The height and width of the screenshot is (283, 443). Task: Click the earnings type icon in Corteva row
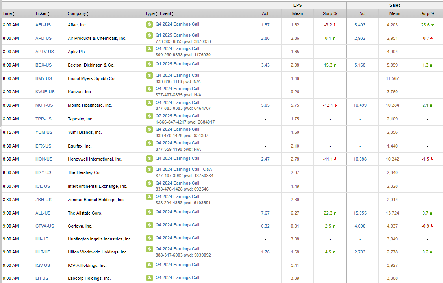150,225
